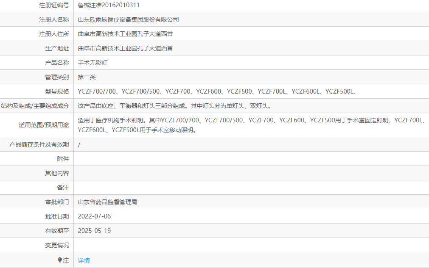
Task: Click the company name 山东欣雨辰医疗设备集团股份有限公司
Action: [128, 19]
